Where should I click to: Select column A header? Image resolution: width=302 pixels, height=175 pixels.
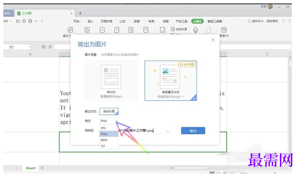tap(30, 54)
